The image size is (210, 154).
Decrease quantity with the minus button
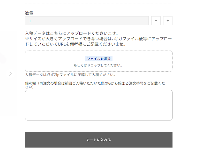point(156,21)
